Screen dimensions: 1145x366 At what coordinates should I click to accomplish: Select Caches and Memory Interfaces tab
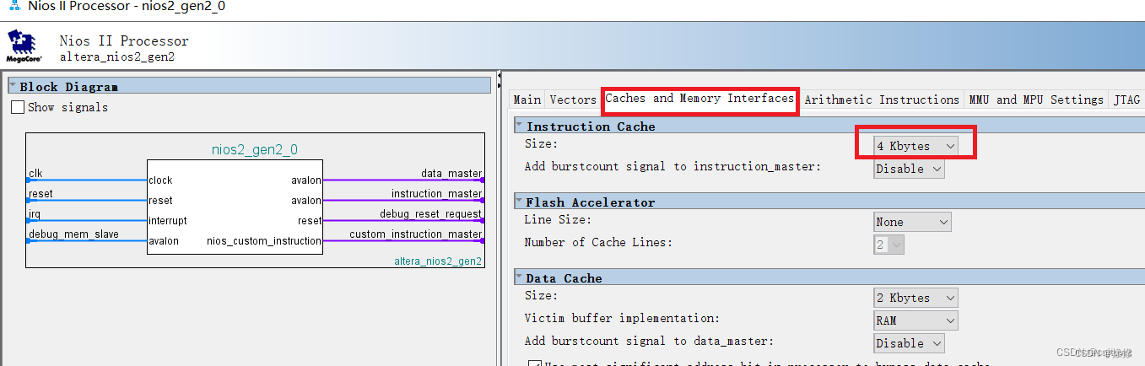699,99
